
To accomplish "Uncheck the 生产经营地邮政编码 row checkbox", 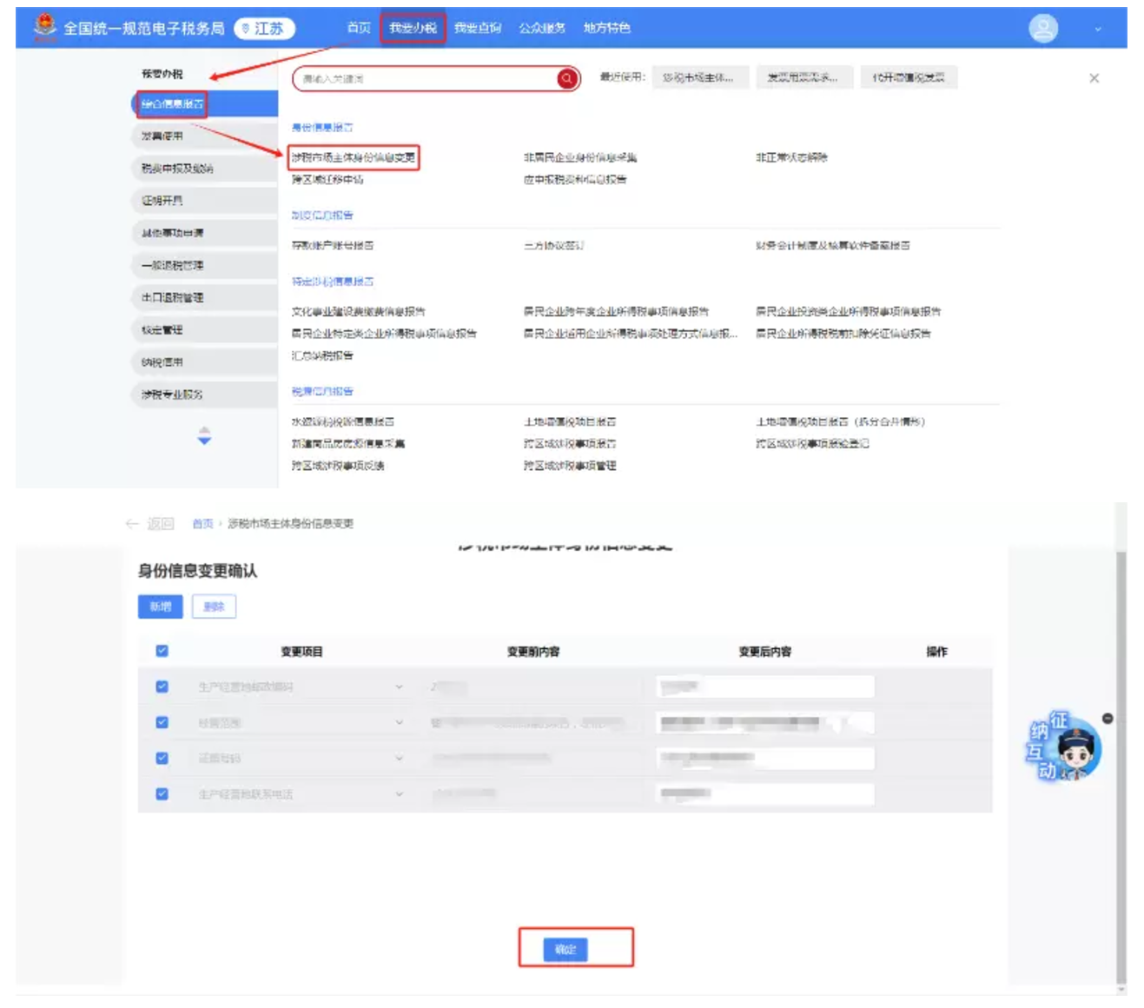I will pos(162,686).
